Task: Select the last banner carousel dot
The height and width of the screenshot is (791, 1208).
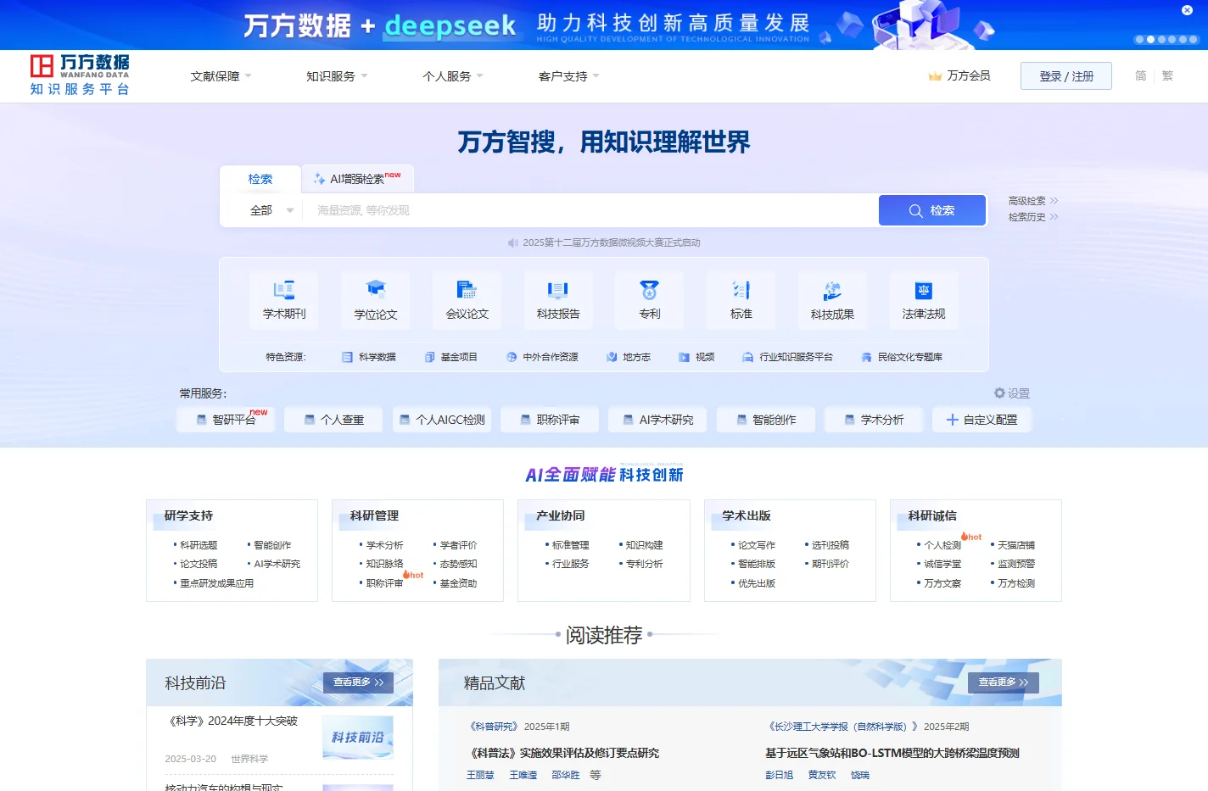Action: pyautogui.click(x=1194, y=40)
